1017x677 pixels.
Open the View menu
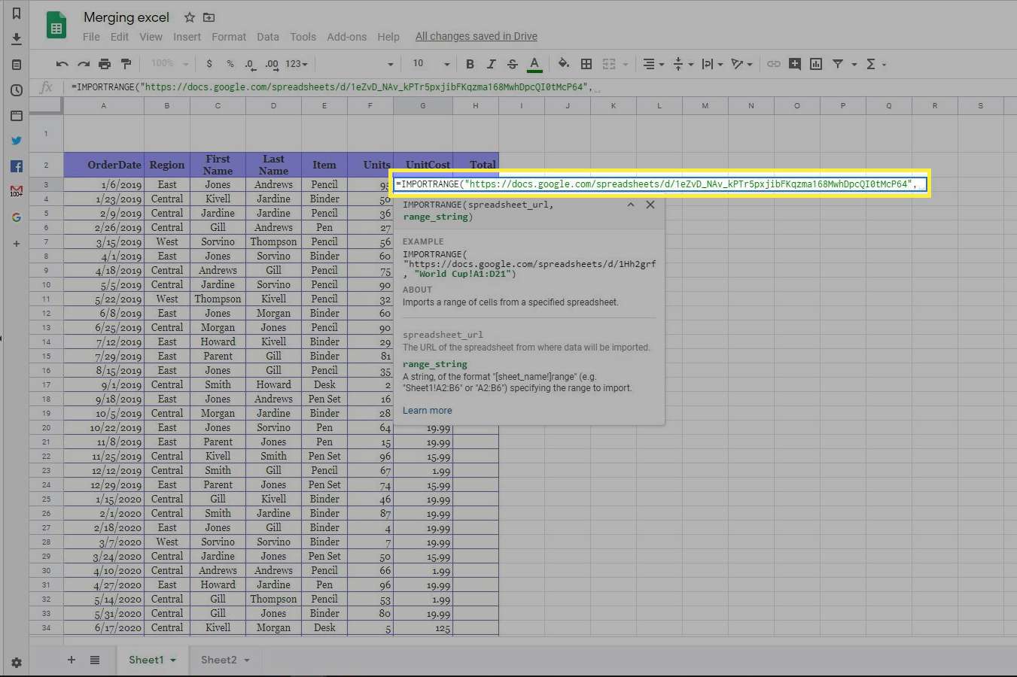[151, 36]
